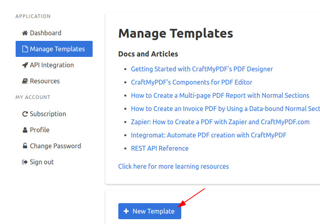Viewport: 320px width, 224px height.
Task: Open the REST API Reference link
Action: point(160,148)
